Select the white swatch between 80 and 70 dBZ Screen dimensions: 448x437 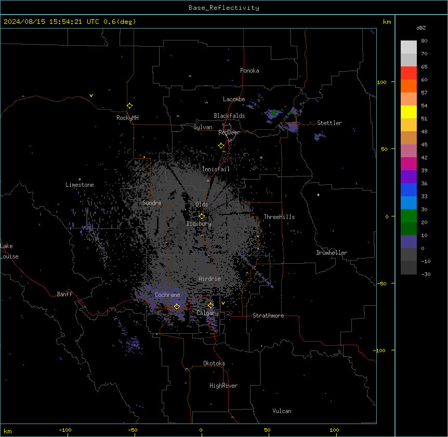409,47
